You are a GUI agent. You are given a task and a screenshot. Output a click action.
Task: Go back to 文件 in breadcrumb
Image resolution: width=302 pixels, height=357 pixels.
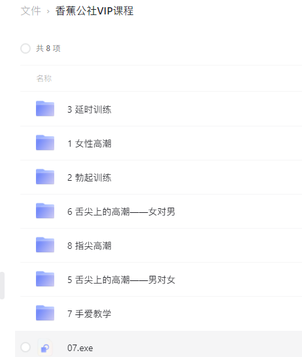click(31, 11)
